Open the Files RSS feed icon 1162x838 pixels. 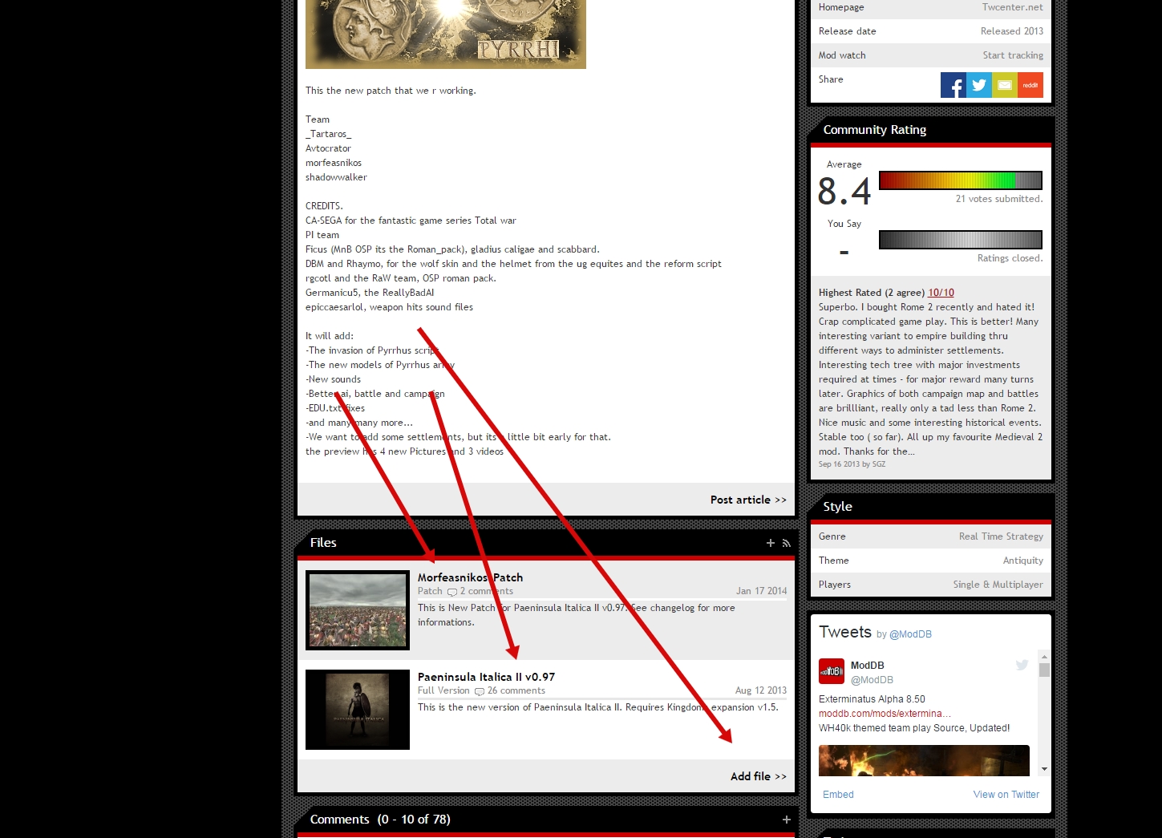786,543
